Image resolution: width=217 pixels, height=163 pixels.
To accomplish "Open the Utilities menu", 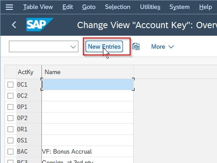I will [x=150, y=7].
